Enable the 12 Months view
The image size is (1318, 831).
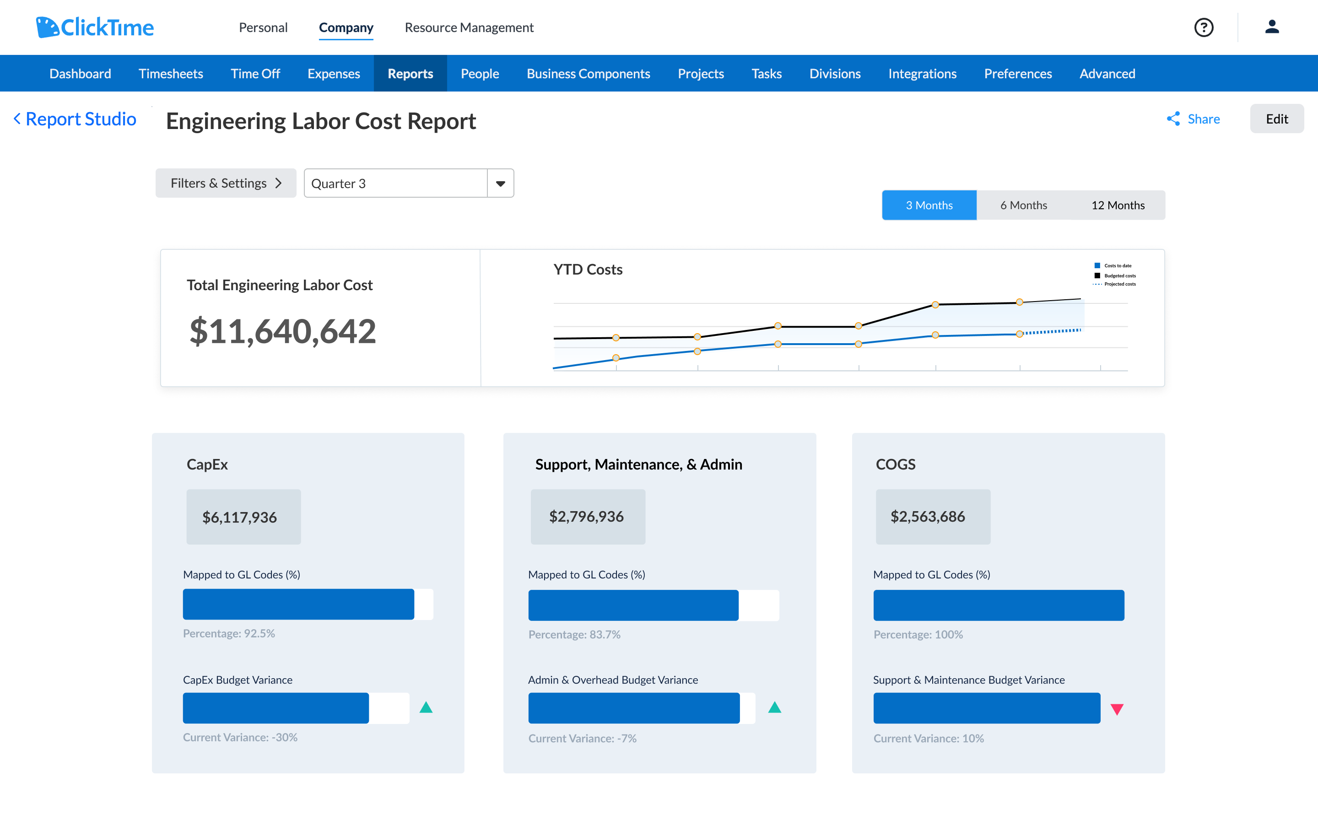[1118, 205]
